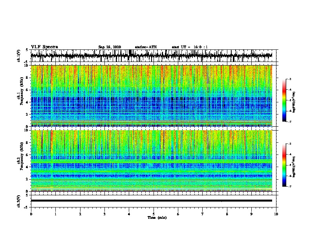Click the color scale bar beside ch.1 spectrogram
Screen dimensions: 311x240
click(284, 100)
